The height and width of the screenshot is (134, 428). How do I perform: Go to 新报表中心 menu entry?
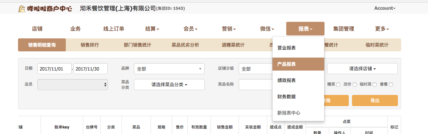pyautogui.click(x=289, y=113)
